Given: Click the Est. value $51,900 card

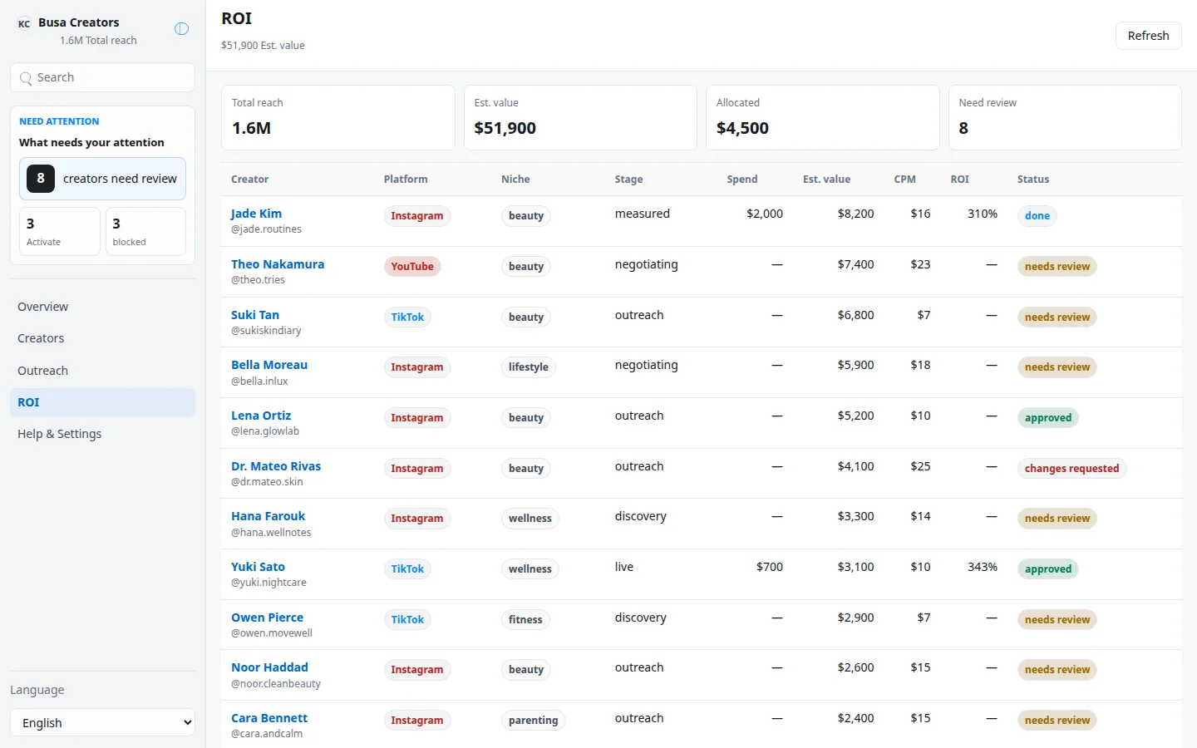Looking at the screenshot, I should pyautogui.click(x=580, y=117).
